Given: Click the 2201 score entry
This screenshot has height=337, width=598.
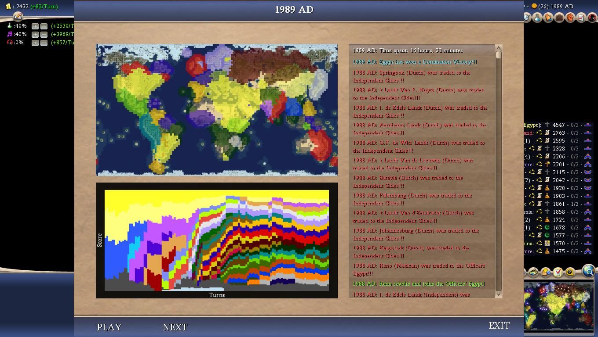Looking at the screenshot, I should click(x=558, y=165).
